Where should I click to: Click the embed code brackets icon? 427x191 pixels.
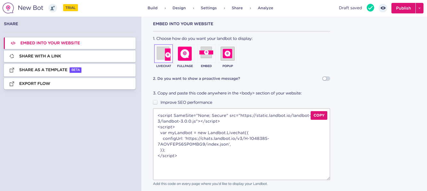[13, 43]
